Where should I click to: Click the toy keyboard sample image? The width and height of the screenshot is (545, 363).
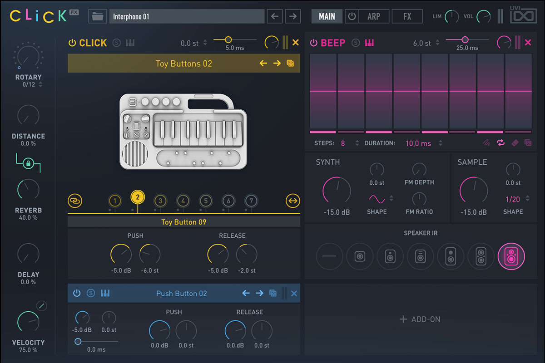pos(183,132)
